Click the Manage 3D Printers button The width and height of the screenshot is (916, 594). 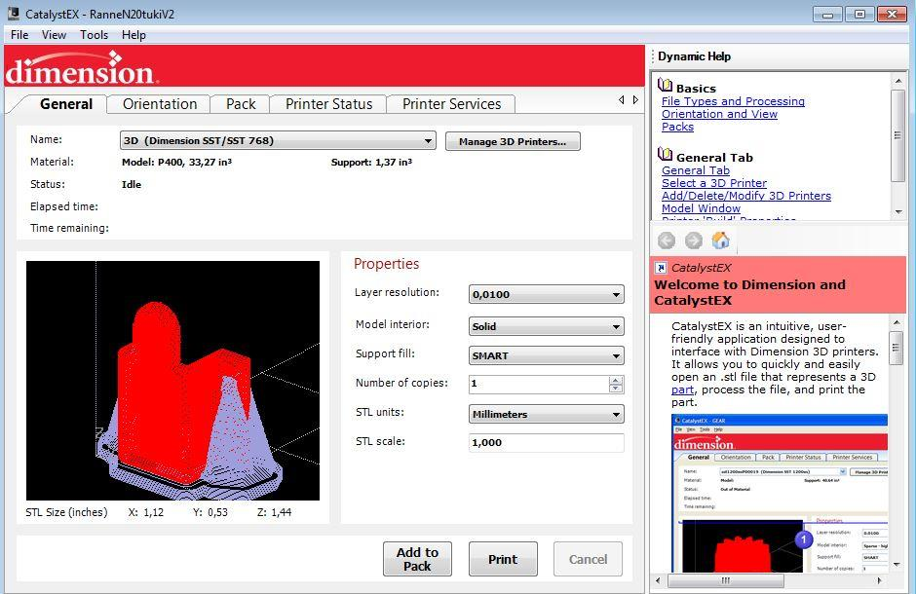tap(513, 141)
